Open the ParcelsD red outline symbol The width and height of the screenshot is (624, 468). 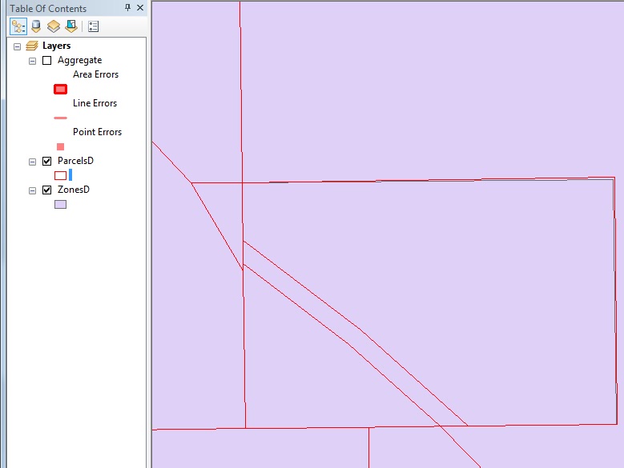61,175
